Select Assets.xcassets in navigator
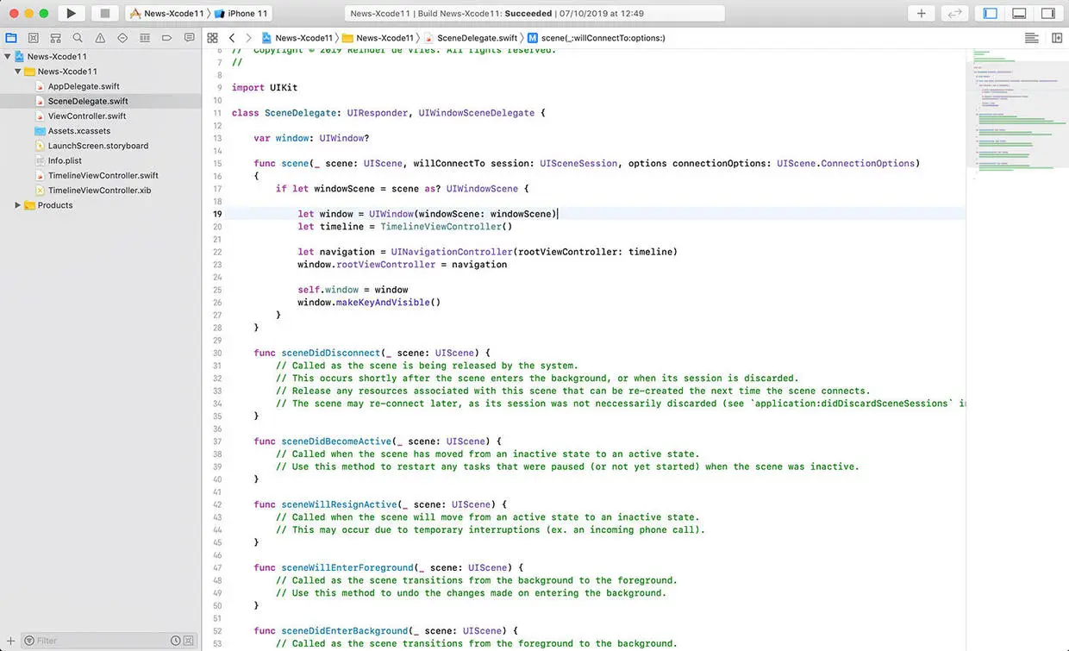Screen dimensions: 1069x651 79,131
